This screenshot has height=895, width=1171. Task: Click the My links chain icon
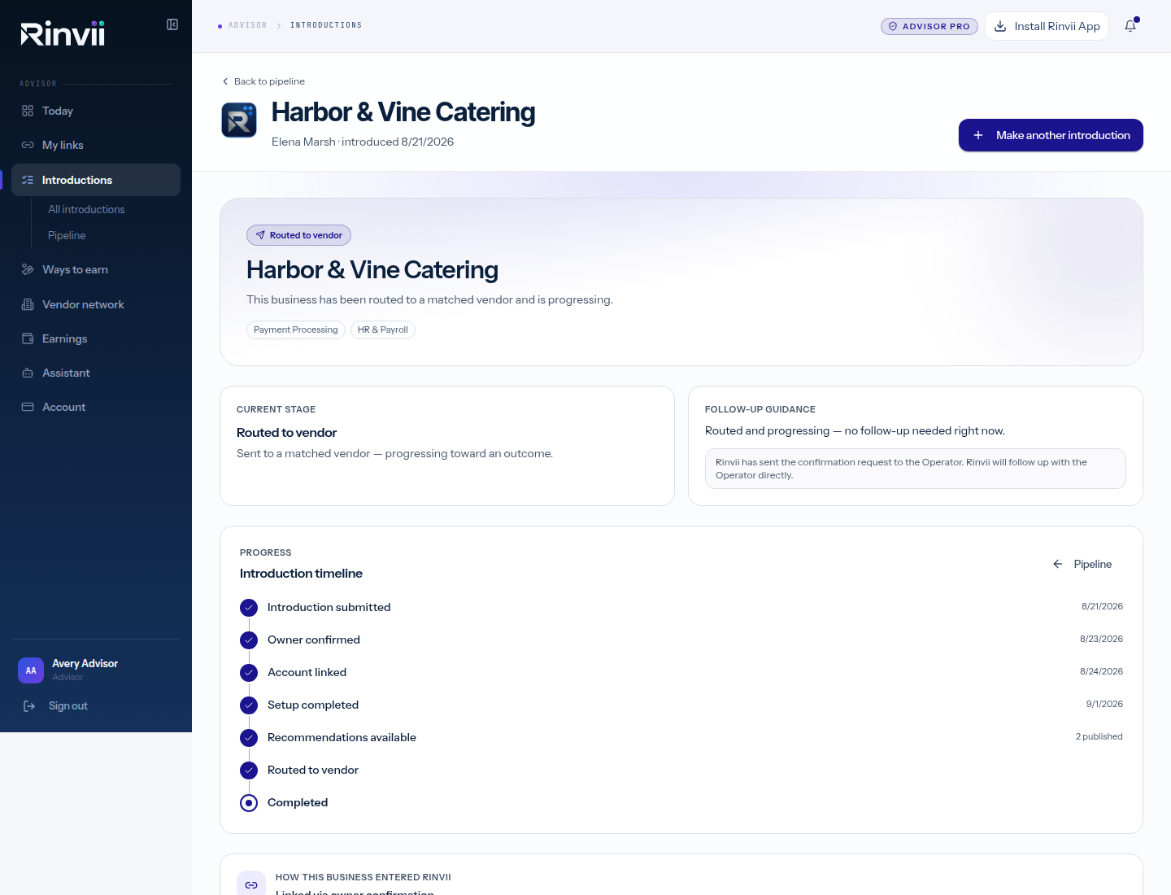[x=28, y=145]
